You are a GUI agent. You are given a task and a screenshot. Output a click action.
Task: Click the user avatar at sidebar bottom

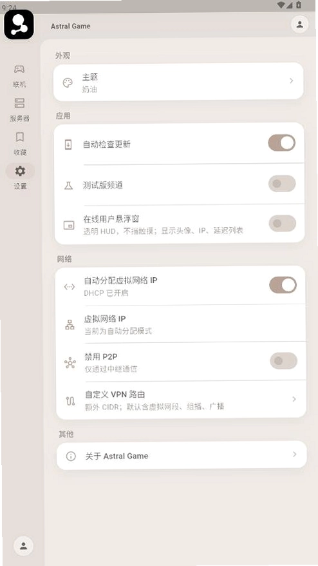pos(23,546)
